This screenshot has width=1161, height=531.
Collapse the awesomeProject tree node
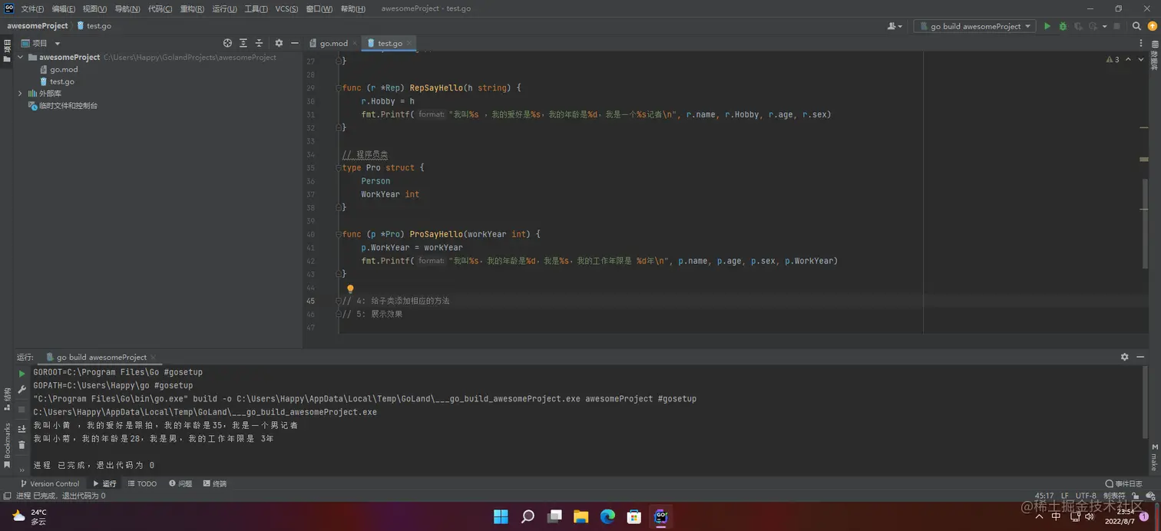pyautogui.click(x=21, y=58)
